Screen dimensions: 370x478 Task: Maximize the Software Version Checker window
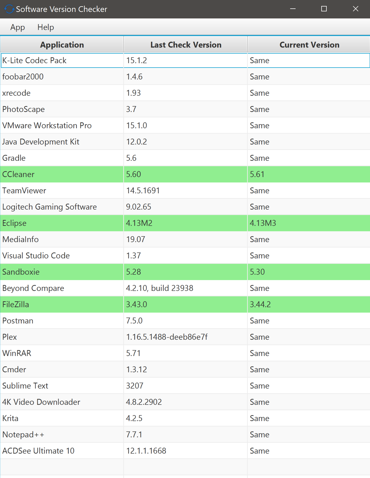[324, 9]
